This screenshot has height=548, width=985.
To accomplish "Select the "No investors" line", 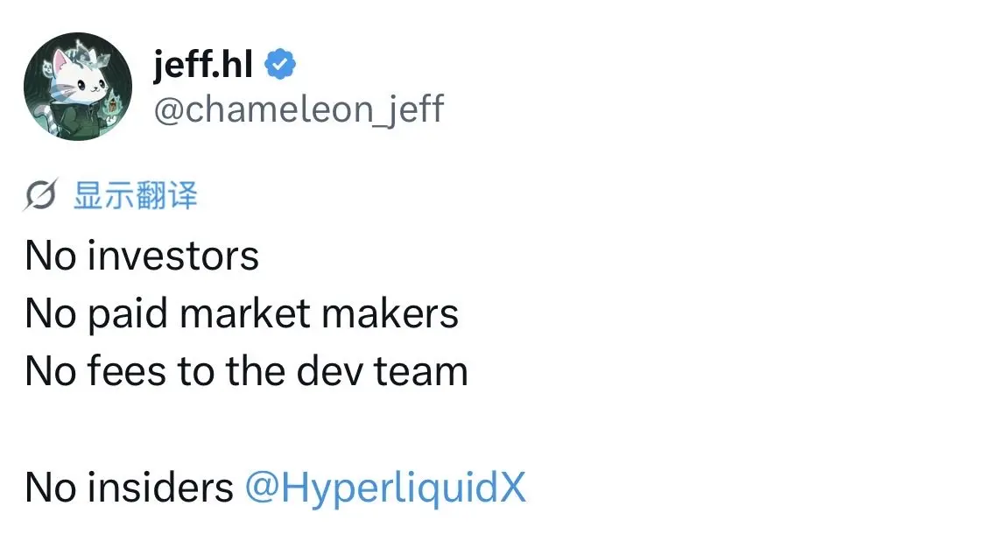I will pyautogui.click(x=142, y=256).
